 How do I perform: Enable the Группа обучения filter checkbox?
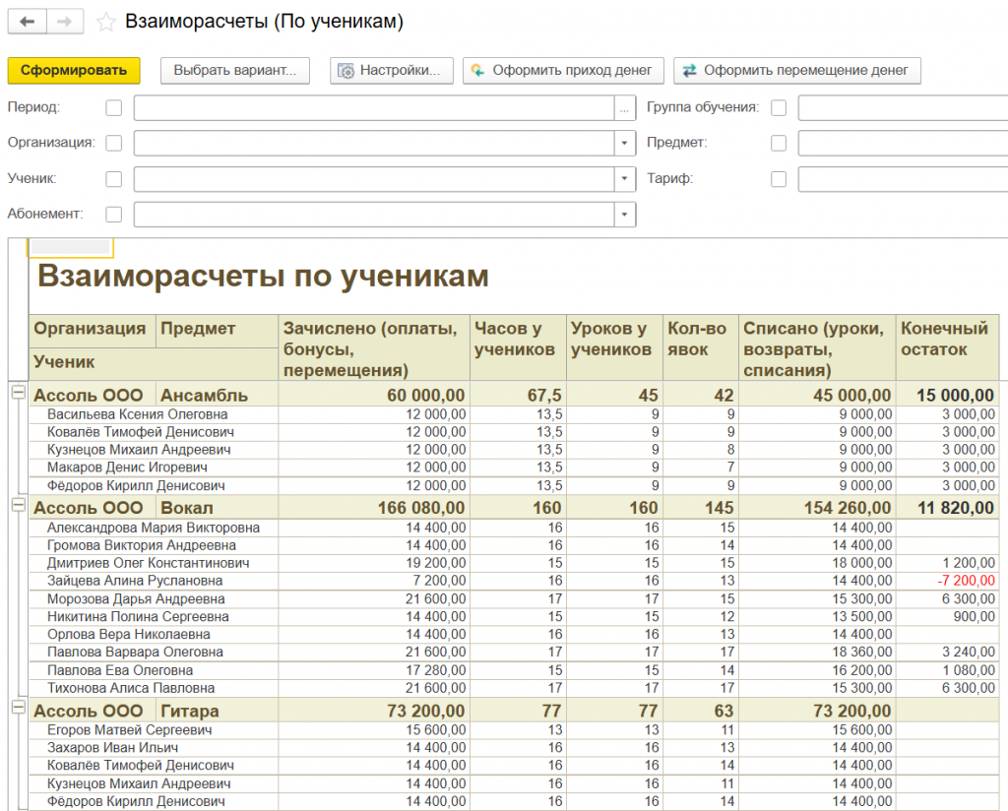pyautogui.click(x=779, y=108)
